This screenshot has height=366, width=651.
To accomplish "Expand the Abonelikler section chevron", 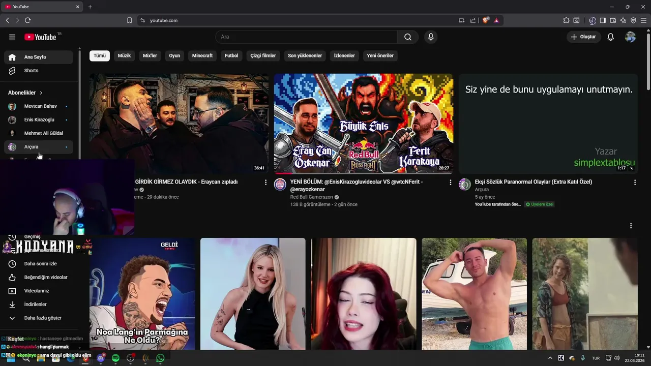I will click(41, 93).
